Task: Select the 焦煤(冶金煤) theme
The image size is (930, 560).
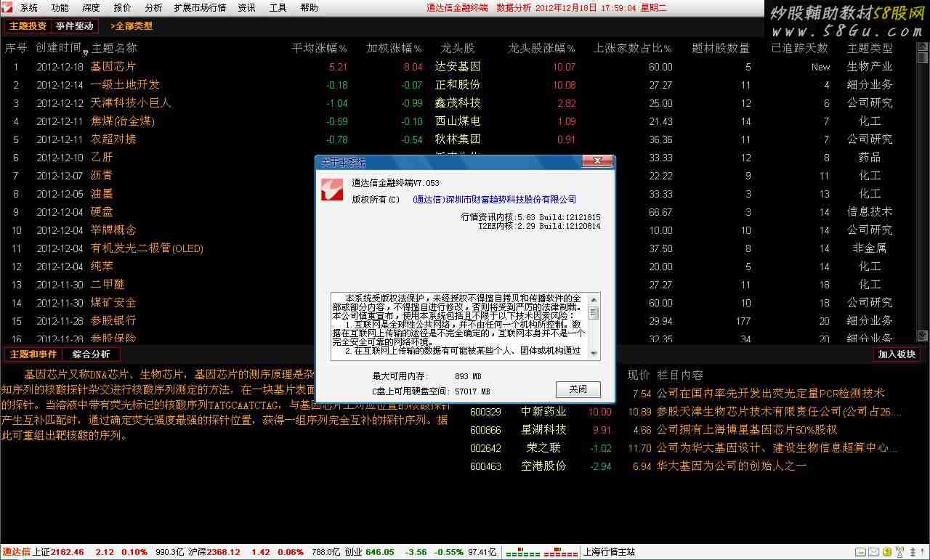Action: (x=122, y=121)
